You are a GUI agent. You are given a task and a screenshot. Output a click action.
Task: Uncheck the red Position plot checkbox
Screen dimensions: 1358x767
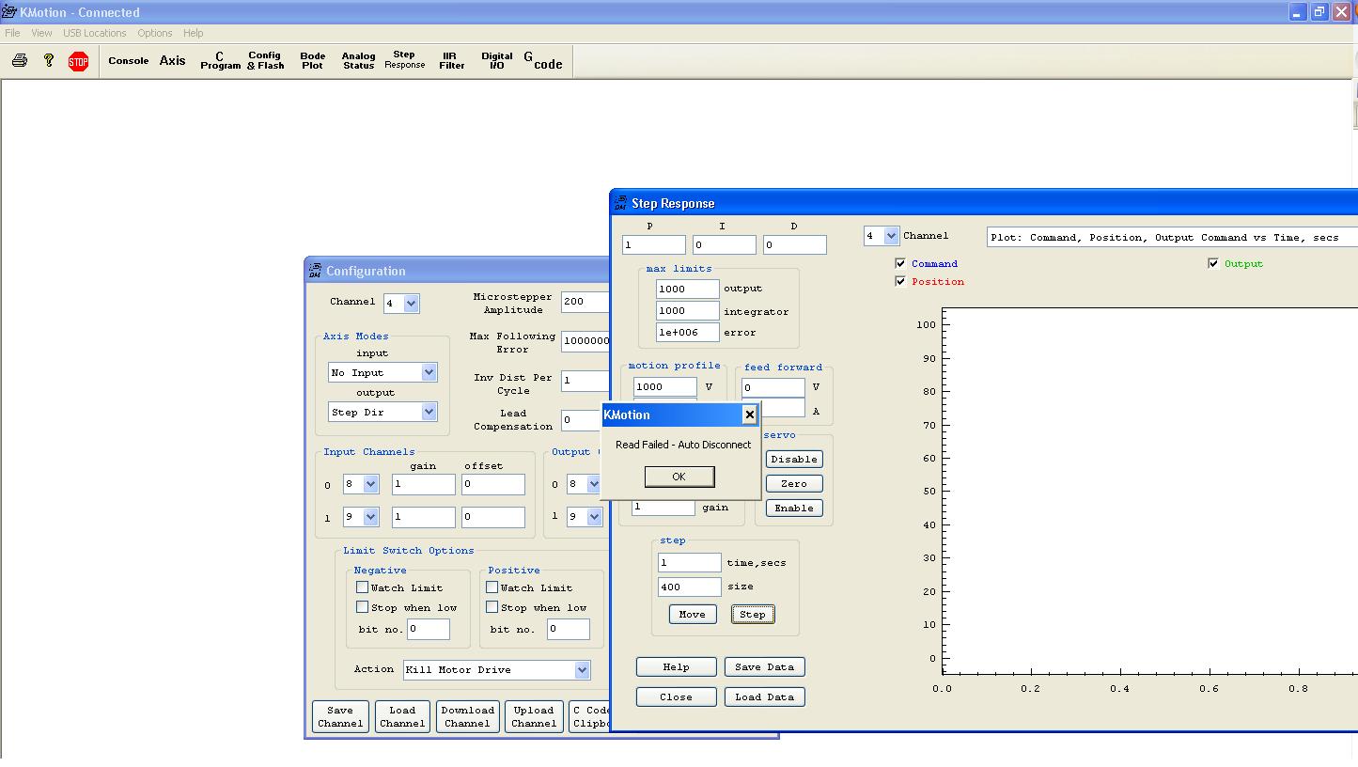(900, 282)
